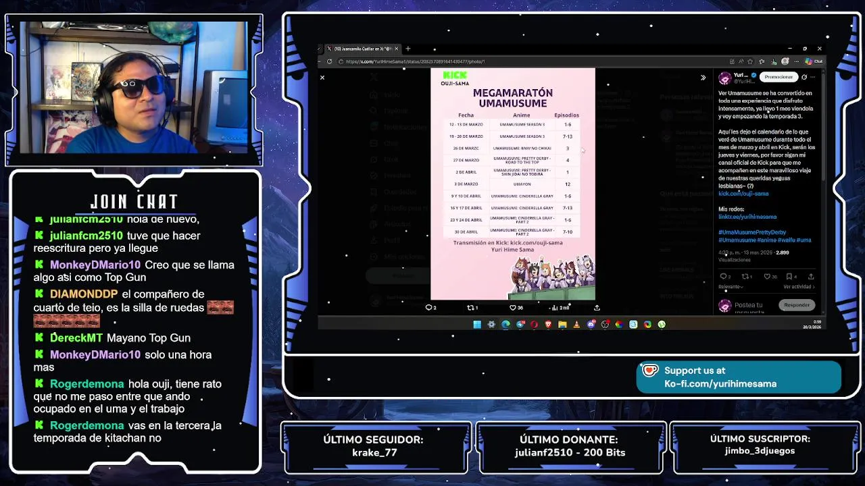Share the tweet from side panel

point(811,277)
